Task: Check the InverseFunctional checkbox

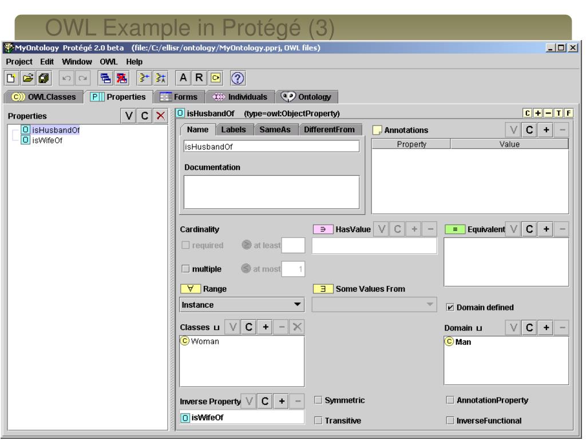Action: coord(449,420)
